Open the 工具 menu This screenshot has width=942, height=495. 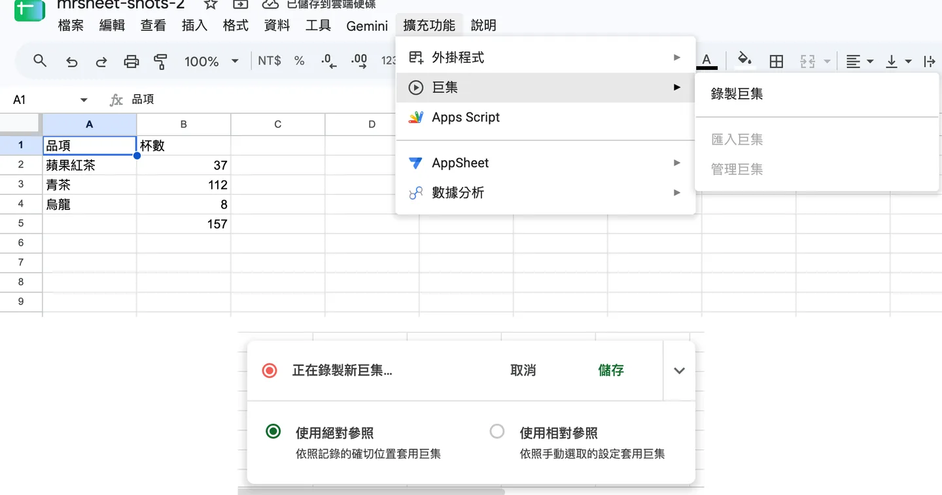point(318,26)
